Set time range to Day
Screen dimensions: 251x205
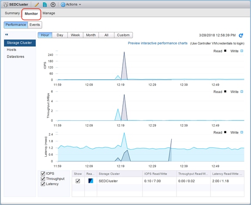(x=60, y=35)
